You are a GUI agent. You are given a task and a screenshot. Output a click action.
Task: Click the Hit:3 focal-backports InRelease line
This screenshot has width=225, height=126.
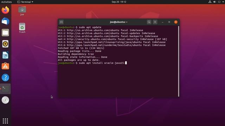coord(108,36)
